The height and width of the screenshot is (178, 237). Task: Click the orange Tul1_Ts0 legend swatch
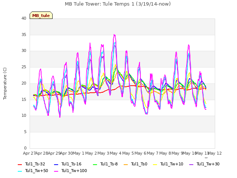click(126, 164)
